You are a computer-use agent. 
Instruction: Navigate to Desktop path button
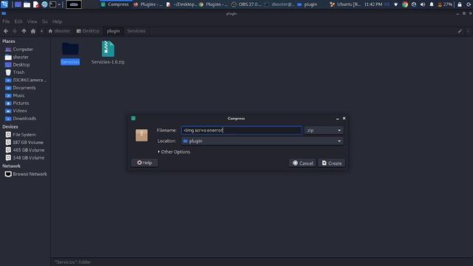[x=88, y=31]
